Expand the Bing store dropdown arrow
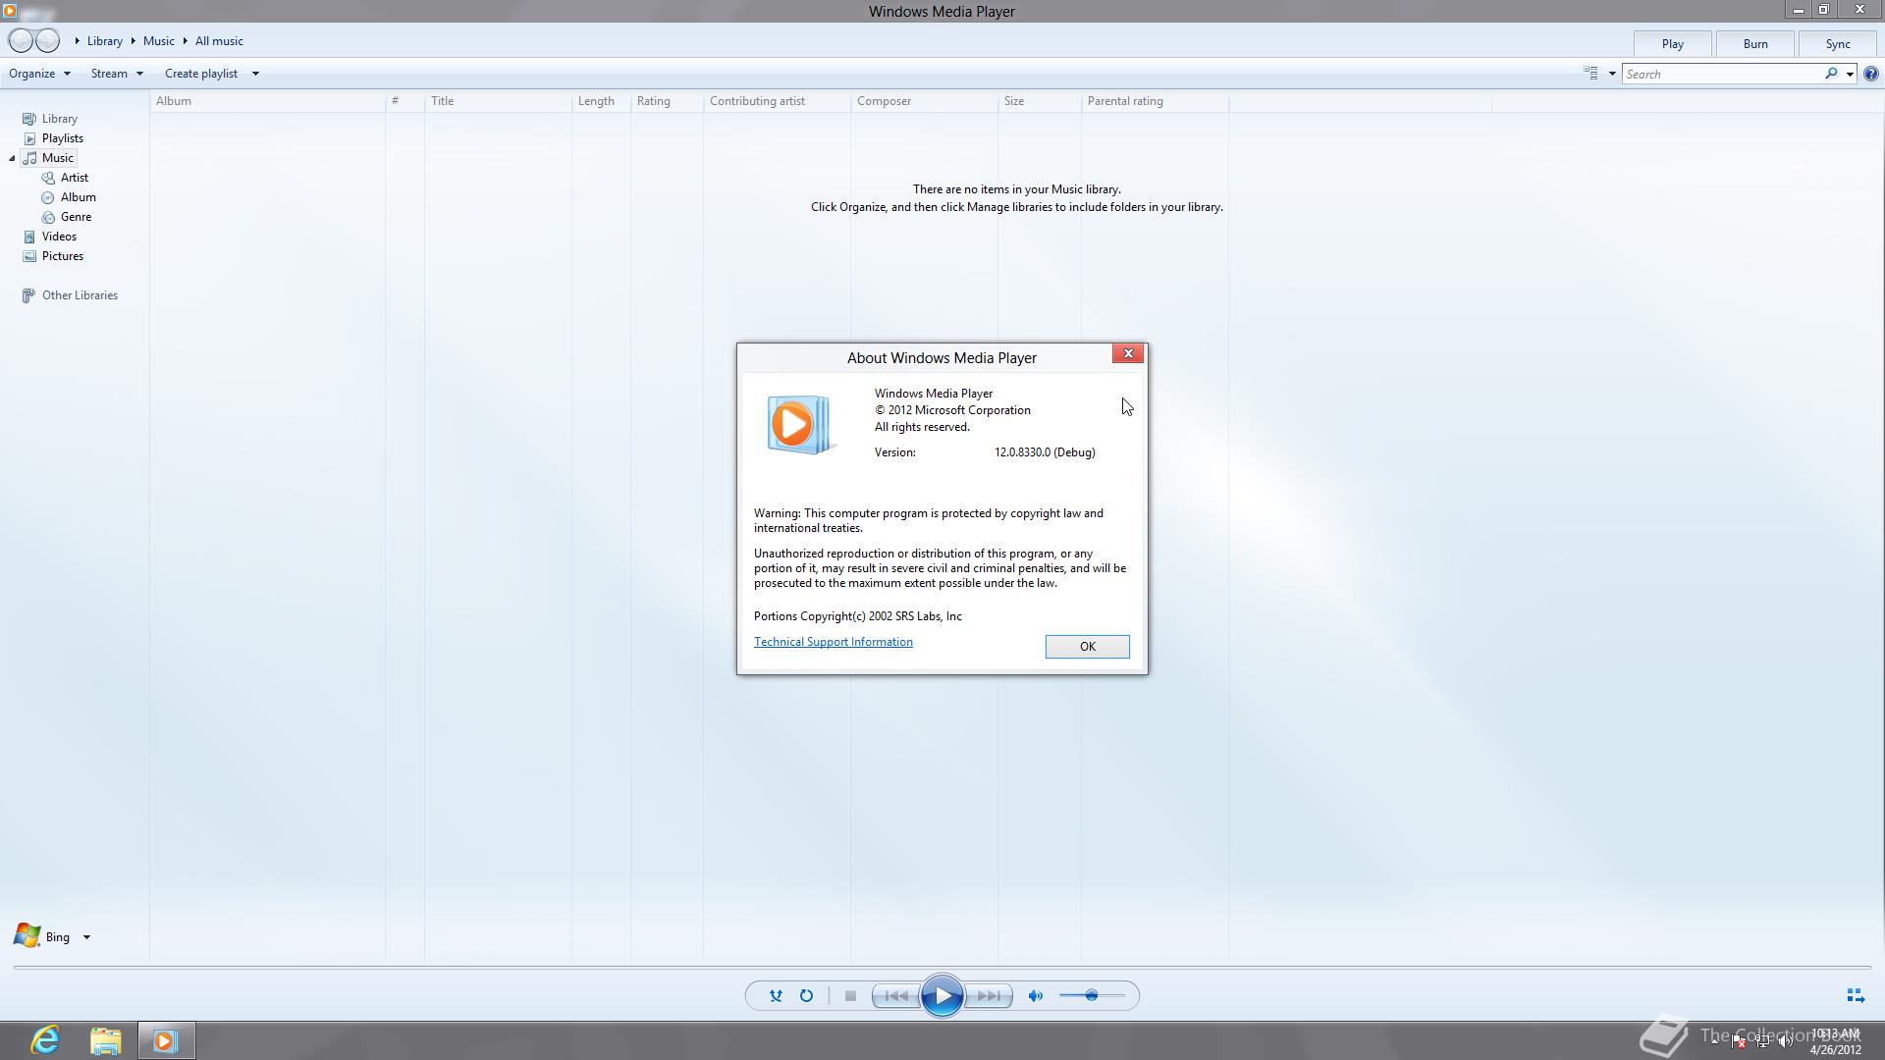Viewport: 1885px width, 1060px height. 86,937
